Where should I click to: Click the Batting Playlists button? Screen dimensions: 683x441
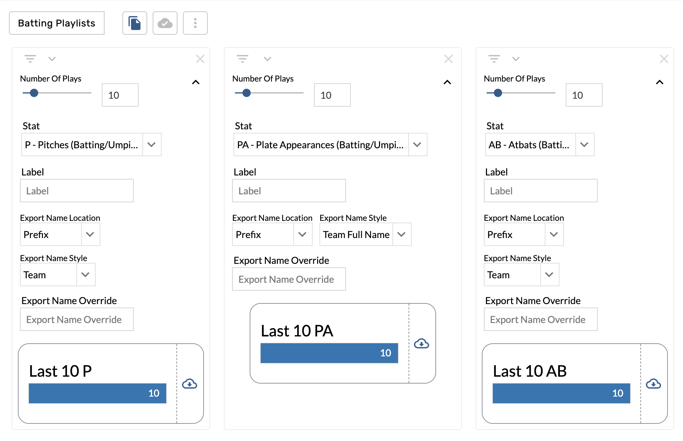(x=57, y=23)
